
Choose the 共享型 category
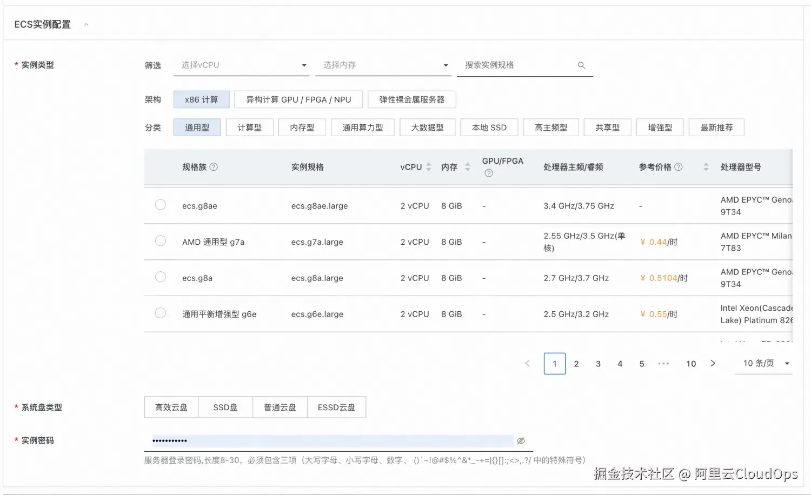click(x=608, y=128)
